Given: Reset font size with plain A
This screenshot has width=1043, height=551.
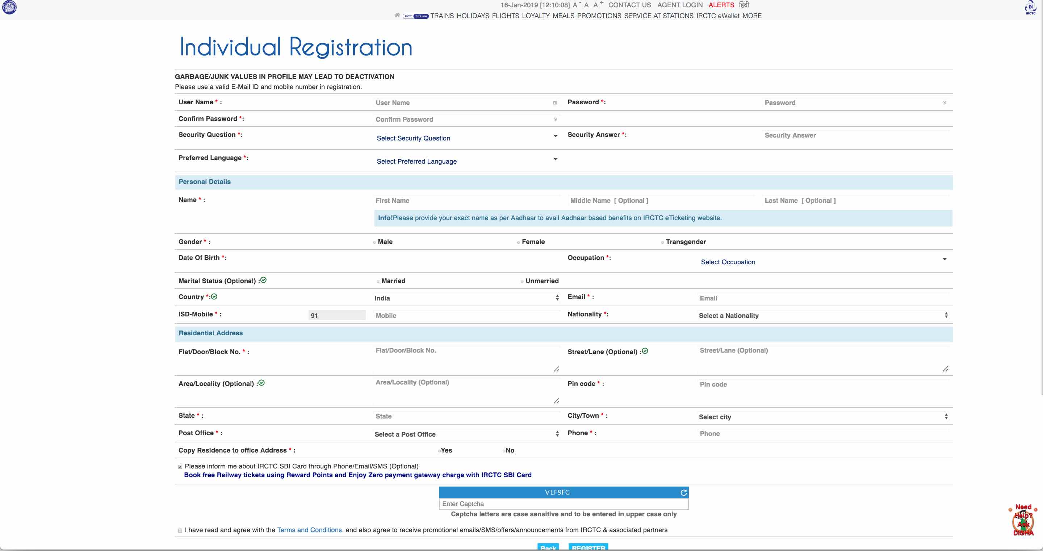Looking at the screenshot, I should pos(586,5).
